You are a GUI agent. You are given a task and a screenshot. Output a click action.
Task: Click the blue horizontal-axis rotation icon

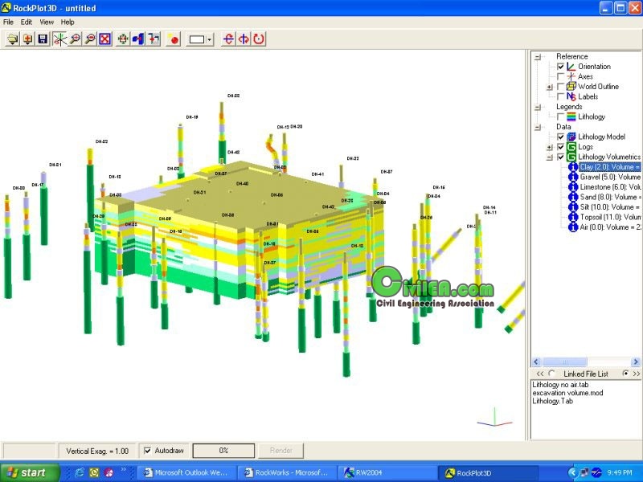click(x=228, y=39)
